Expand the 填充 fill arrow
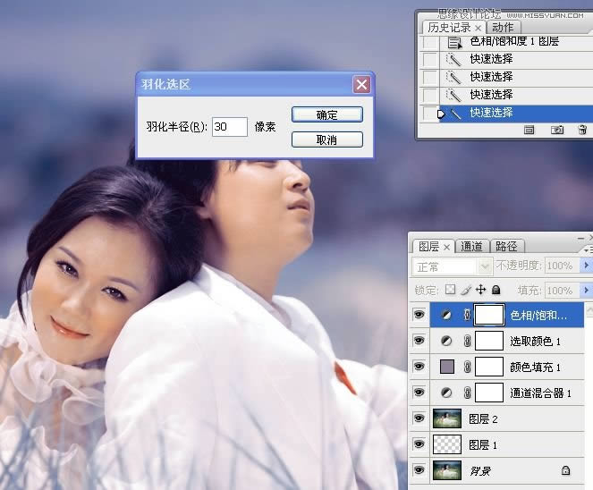Screen dimensions: 593x490 (586, 291)
